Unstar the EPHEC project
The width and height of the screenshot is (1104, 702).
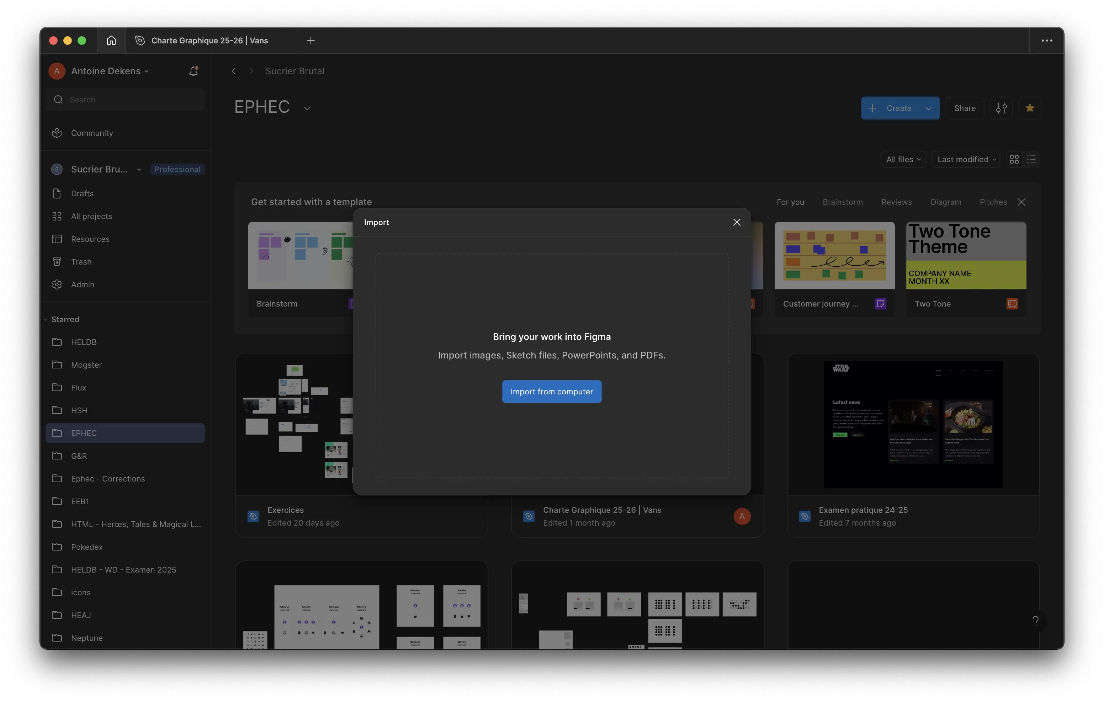tap(1030, 108)
